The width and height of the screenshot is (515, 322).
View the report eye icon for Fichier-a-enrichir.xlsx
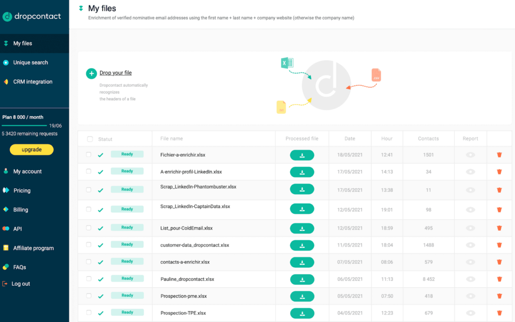470,155
